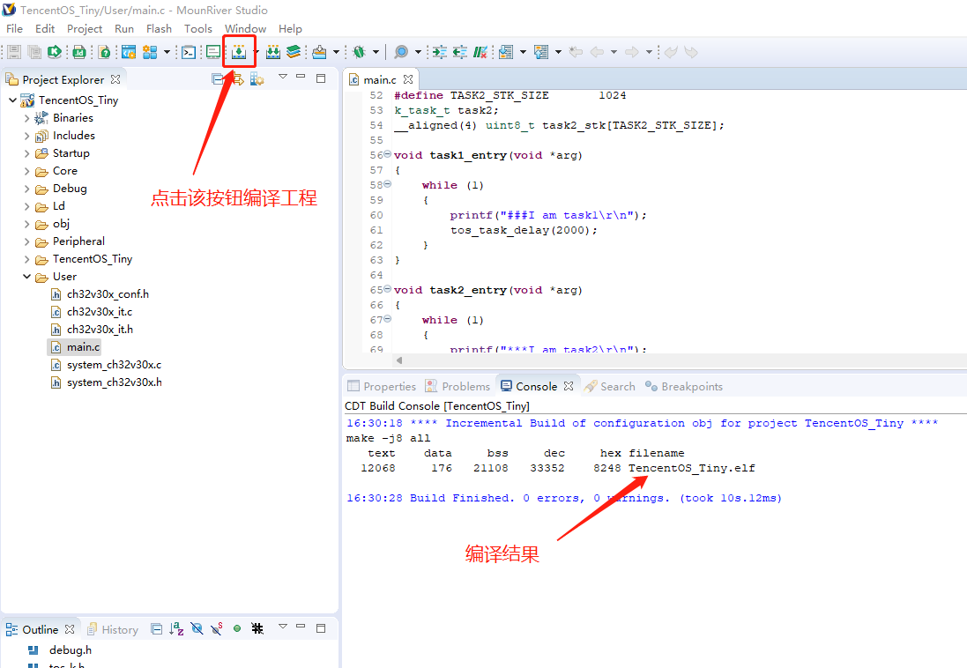This screenshot has width=967, height=668.
Task: Open dropdown next to Next Annotation icon
Action: pos(523,52)
